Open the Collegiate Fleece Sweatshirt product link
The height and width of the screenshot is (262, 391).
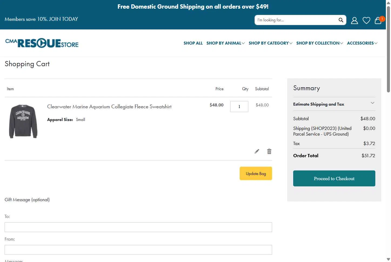(x=109, y=107)
